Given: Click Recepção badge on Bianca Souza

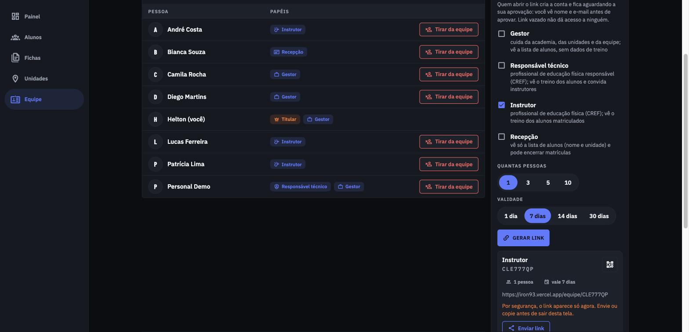Looking at the screenshot, I should pyautogui.click(x=289, y=52).
